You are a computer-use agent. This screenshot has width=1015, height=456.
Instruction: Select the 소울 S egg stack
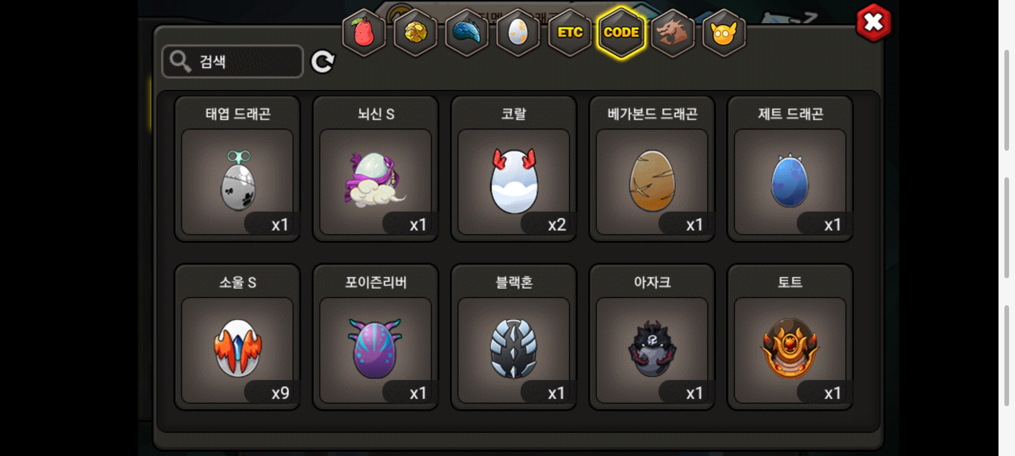click(x=238, y=337)
